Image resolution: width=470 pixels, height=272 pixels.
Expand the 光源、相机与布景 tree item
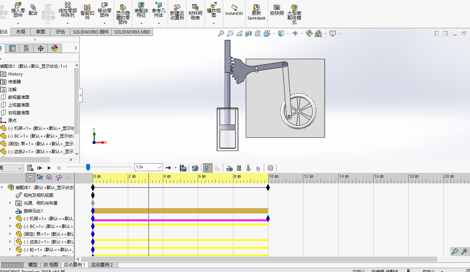(10, 203)
